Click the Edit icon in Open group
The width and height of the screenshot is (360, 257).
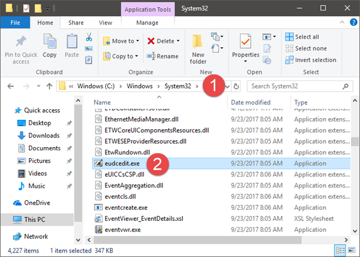(267, 48)
